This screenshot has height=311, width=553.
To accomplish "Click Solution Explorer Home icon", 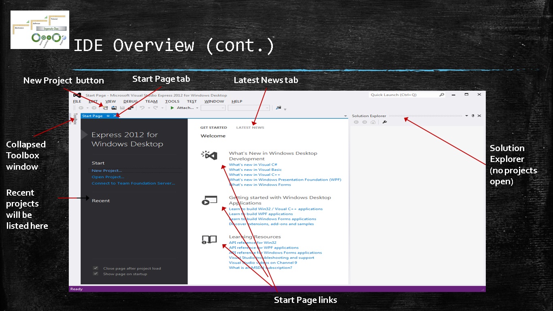I will coord(373,122).
